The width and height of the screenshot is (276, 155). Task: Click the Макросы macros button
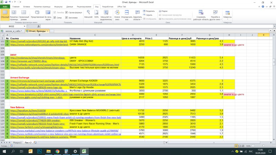pyautogui.click(x=227, y=15)
